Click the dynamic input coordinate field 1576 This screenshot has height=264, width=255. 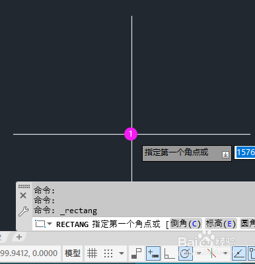244,152
